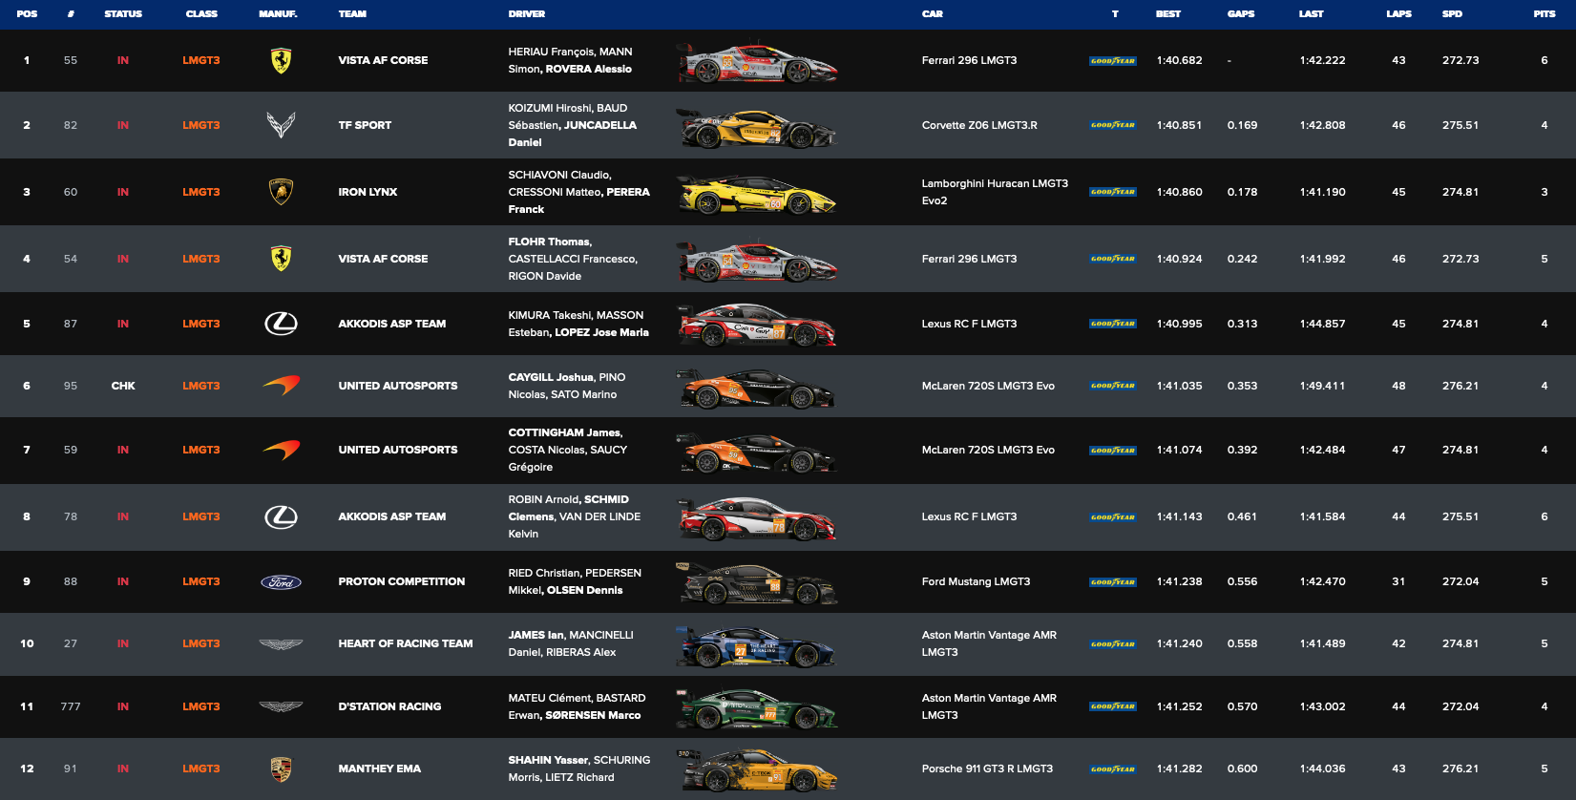This screenshot has width=1576, height=800.
Task: Click the Goodyear tyre badge for car 82
Action: pyautogui.click(x=1113, y=125)
